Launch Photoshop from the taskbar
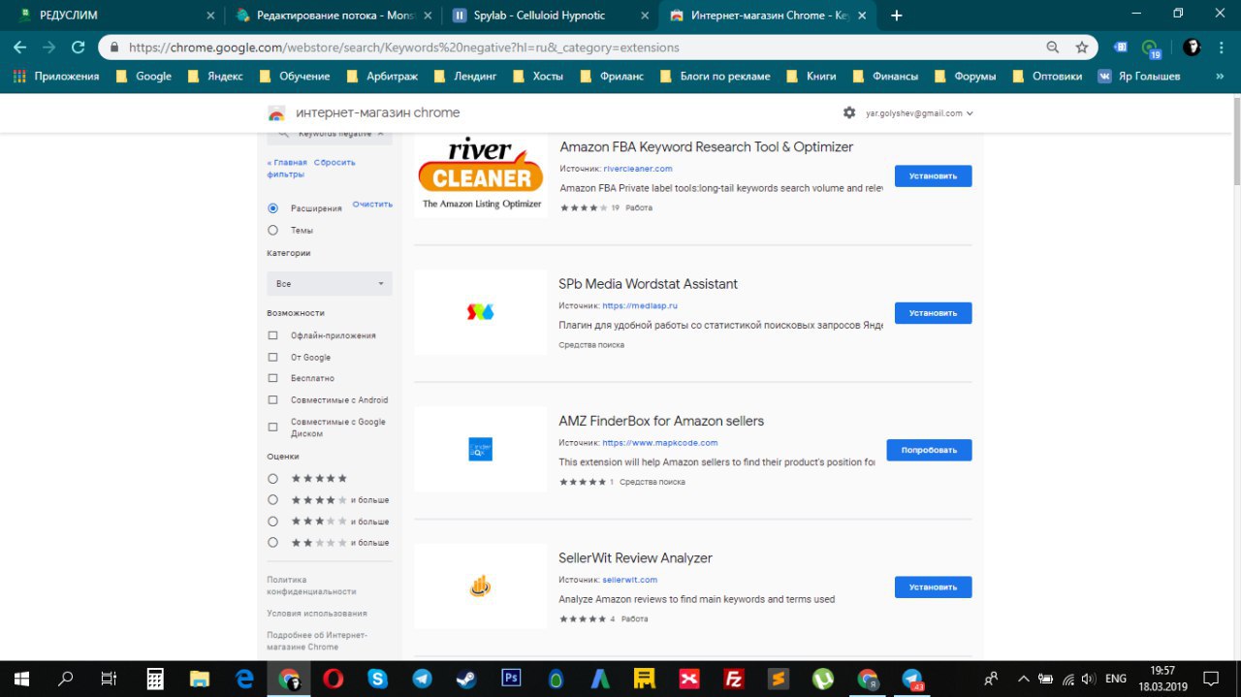Image resolution: width=1241 pixels, height=697 pixels. [x=511, y=679]
